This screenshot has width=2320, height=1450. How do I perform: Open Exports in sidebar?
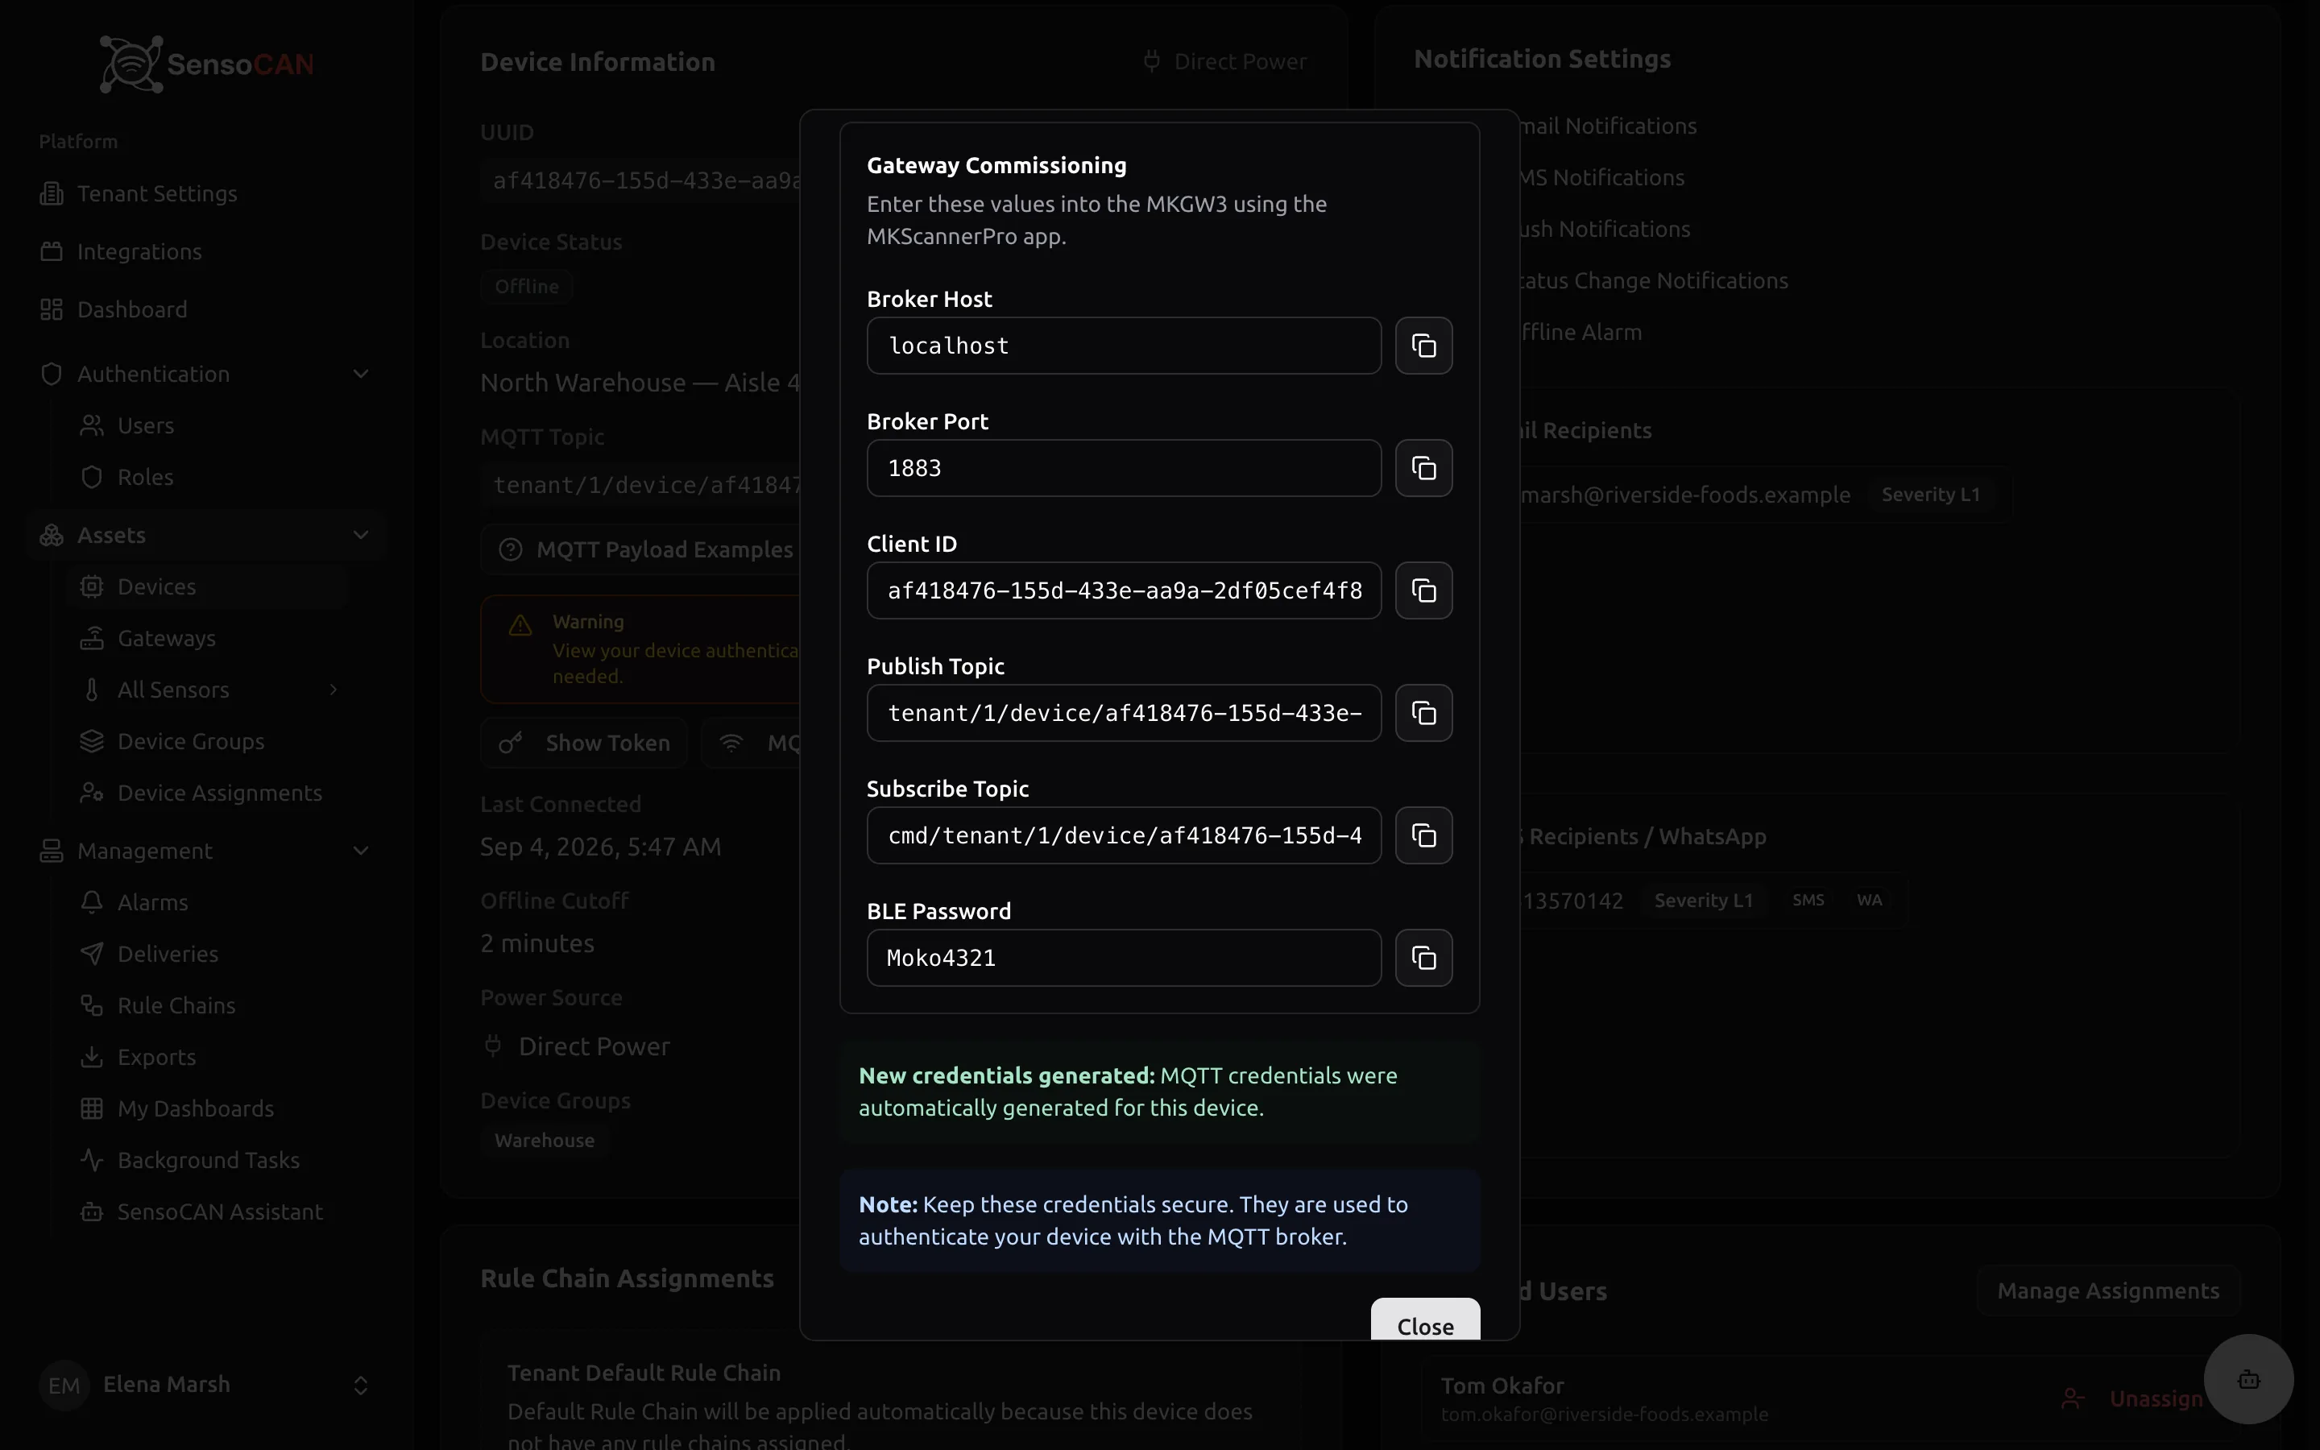[207, 1057]
